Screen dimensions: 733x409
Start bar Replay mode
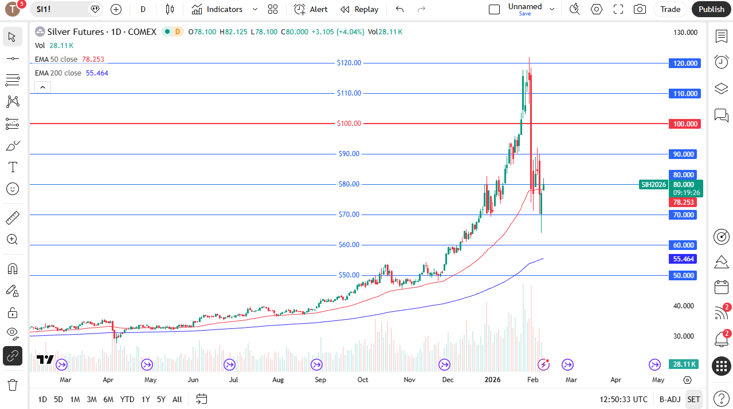[359, 9]
